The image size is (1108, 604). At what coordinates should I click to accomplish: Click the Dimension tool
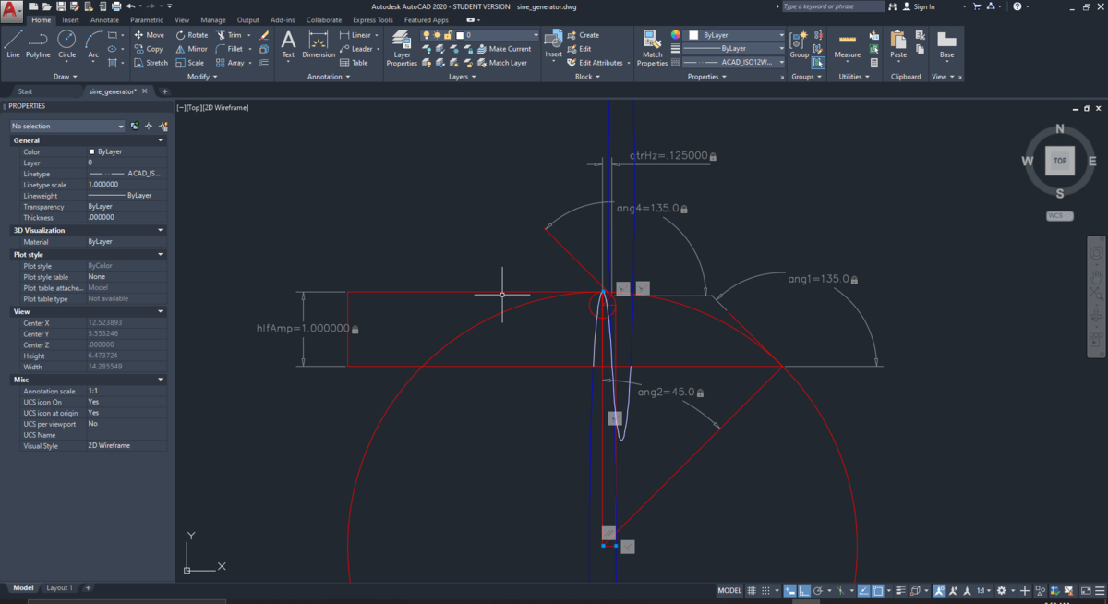(319, 44)
